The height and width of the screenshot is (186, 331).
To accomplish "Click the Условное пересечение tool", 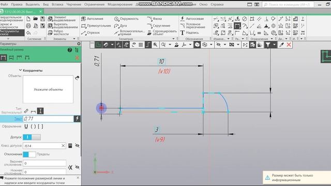I will [192, 26].
